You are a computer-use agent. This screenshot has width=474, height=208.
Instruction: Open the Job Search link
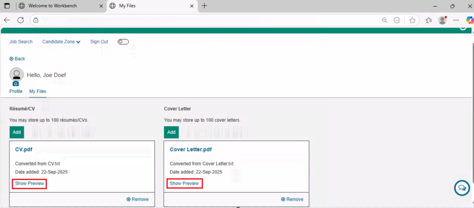[x=21, y=42]
